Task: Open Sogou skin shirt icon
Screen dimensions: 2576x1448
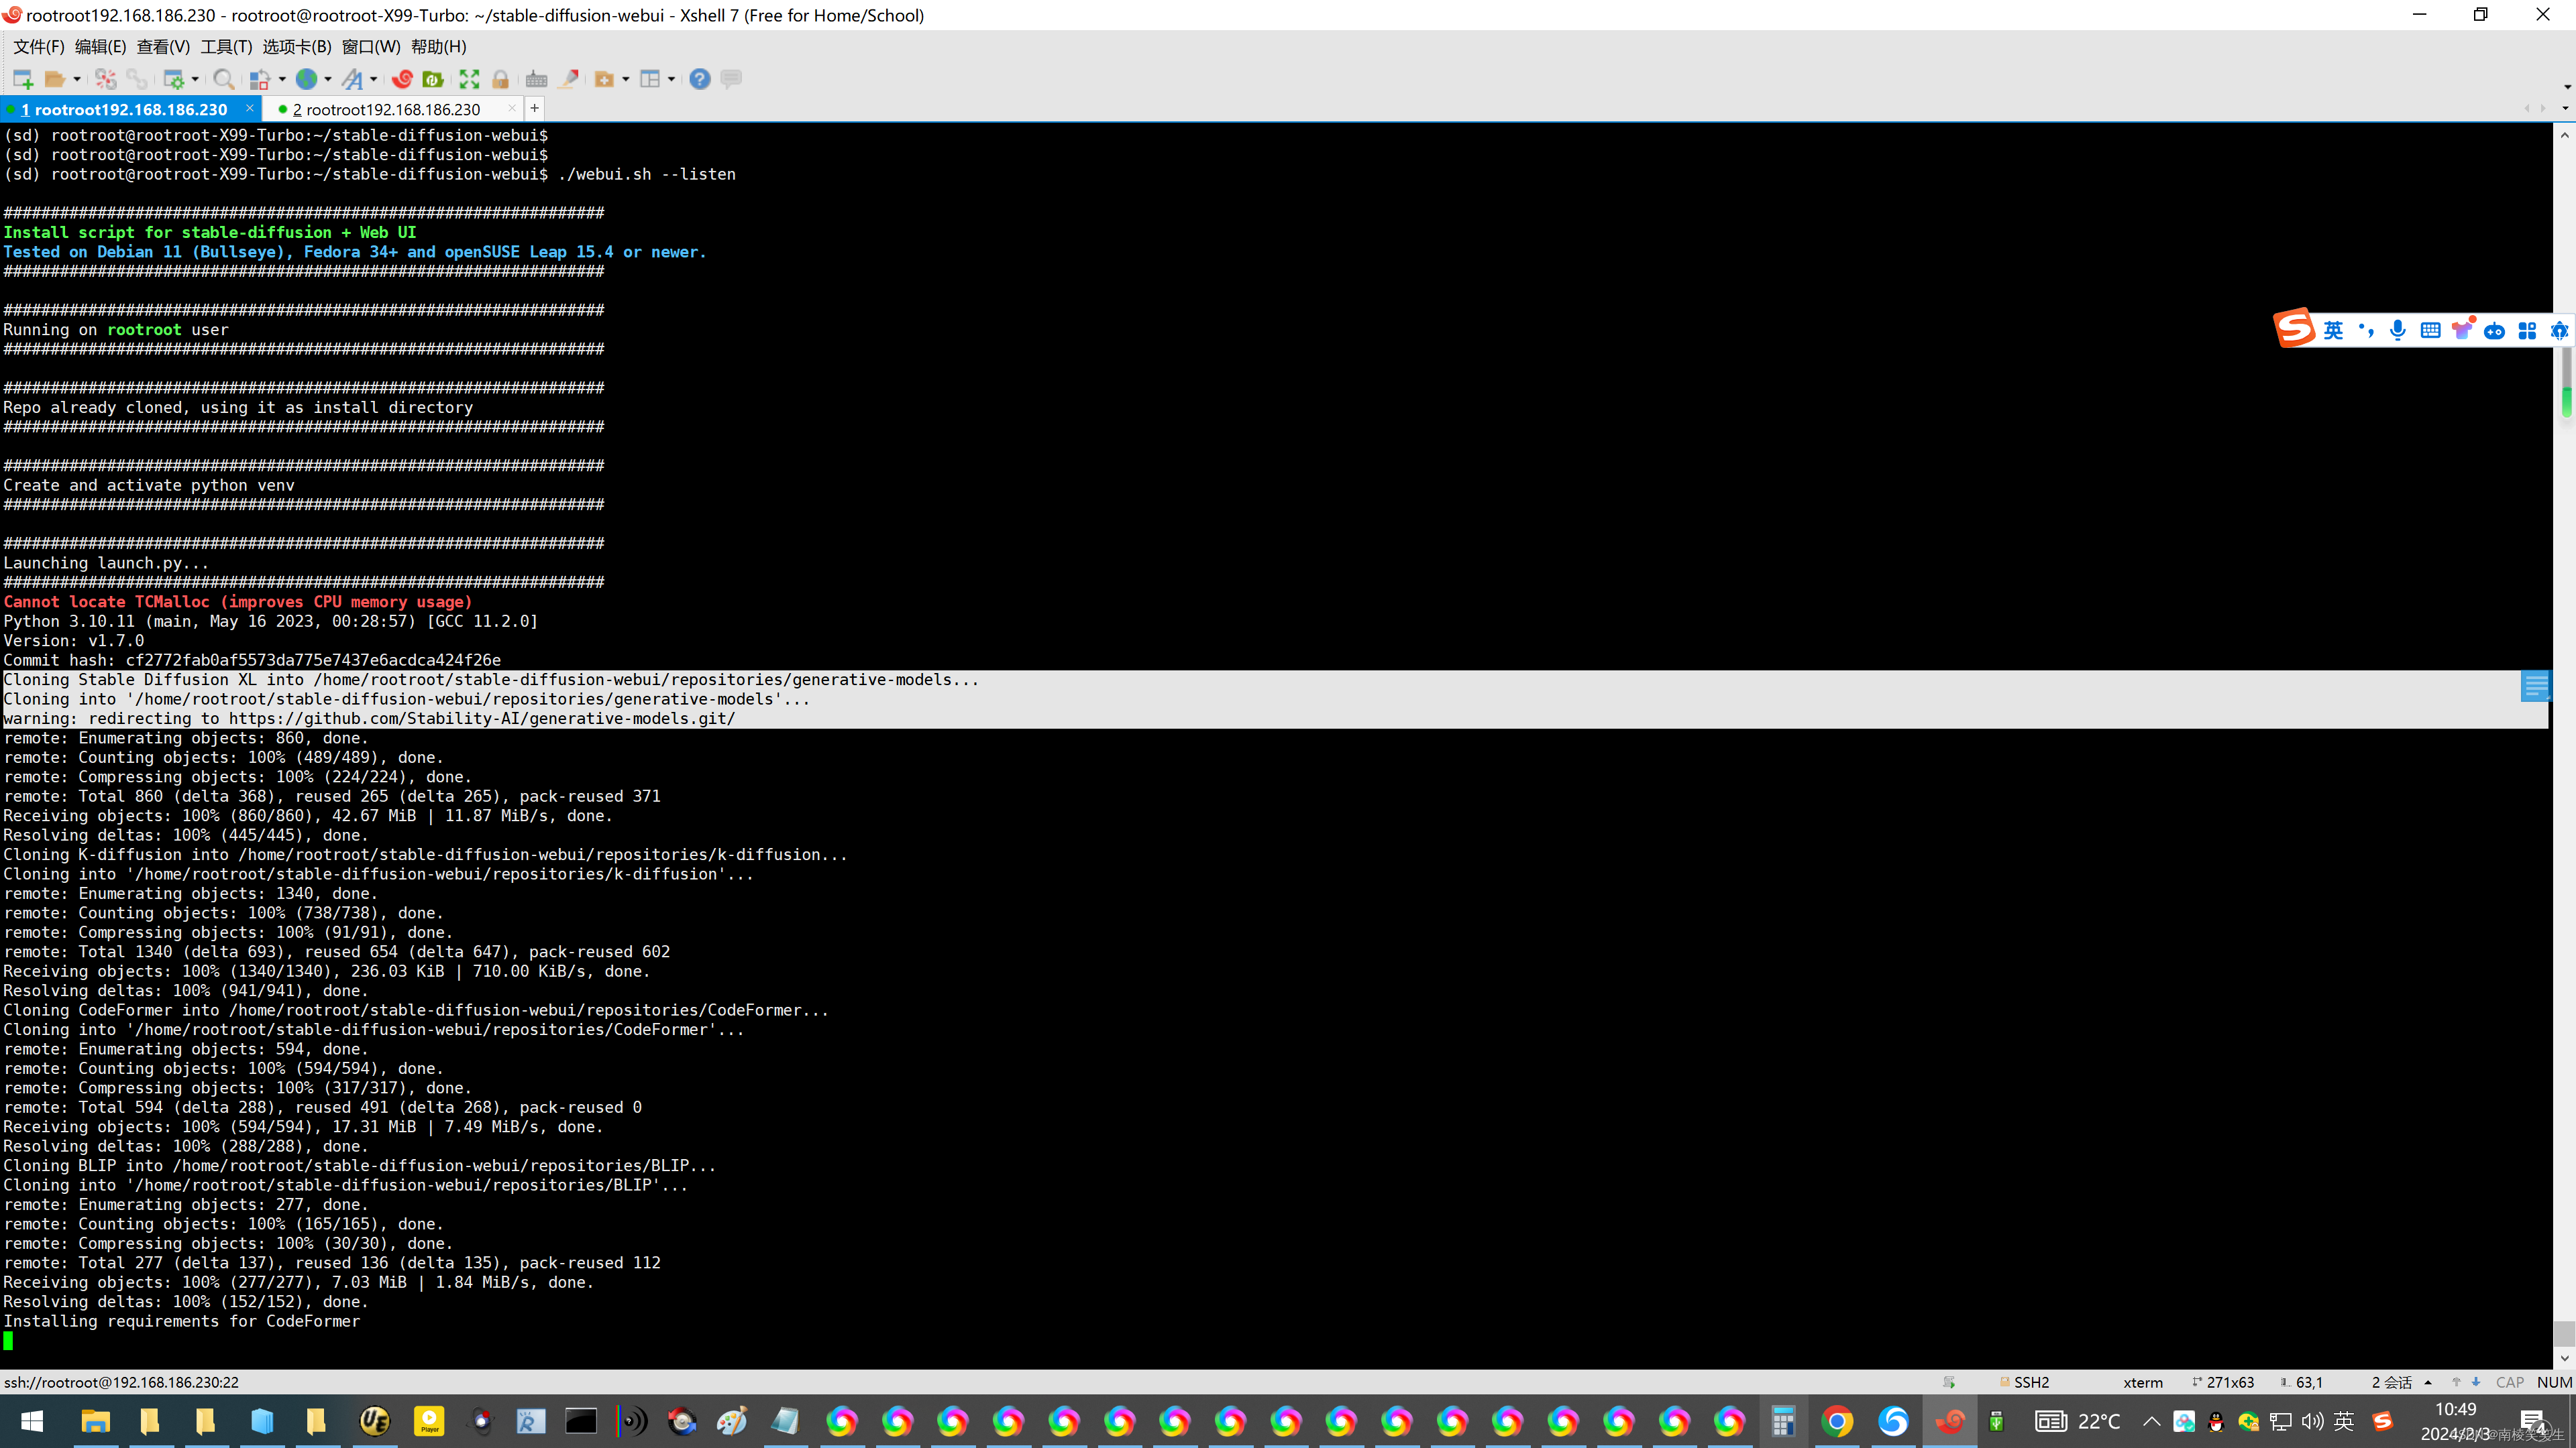Action: pos(2462,330)
